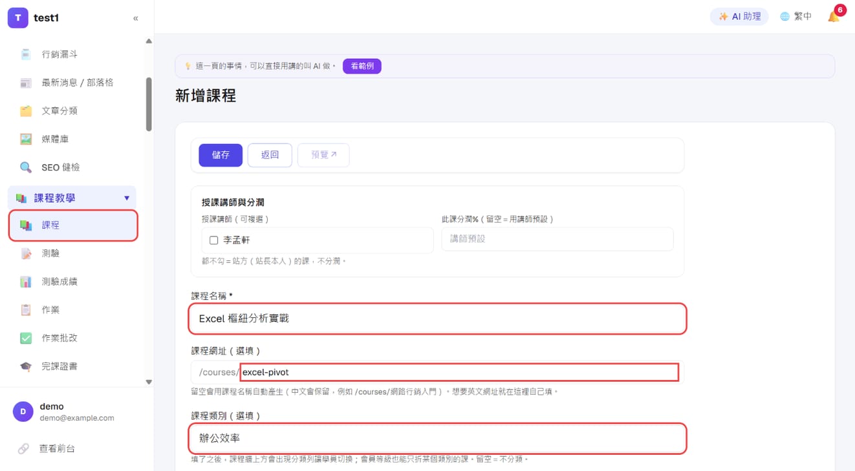Click the SEO 健檢 magnifier icon
The image size is (855, 471).
tap(26, 167)
